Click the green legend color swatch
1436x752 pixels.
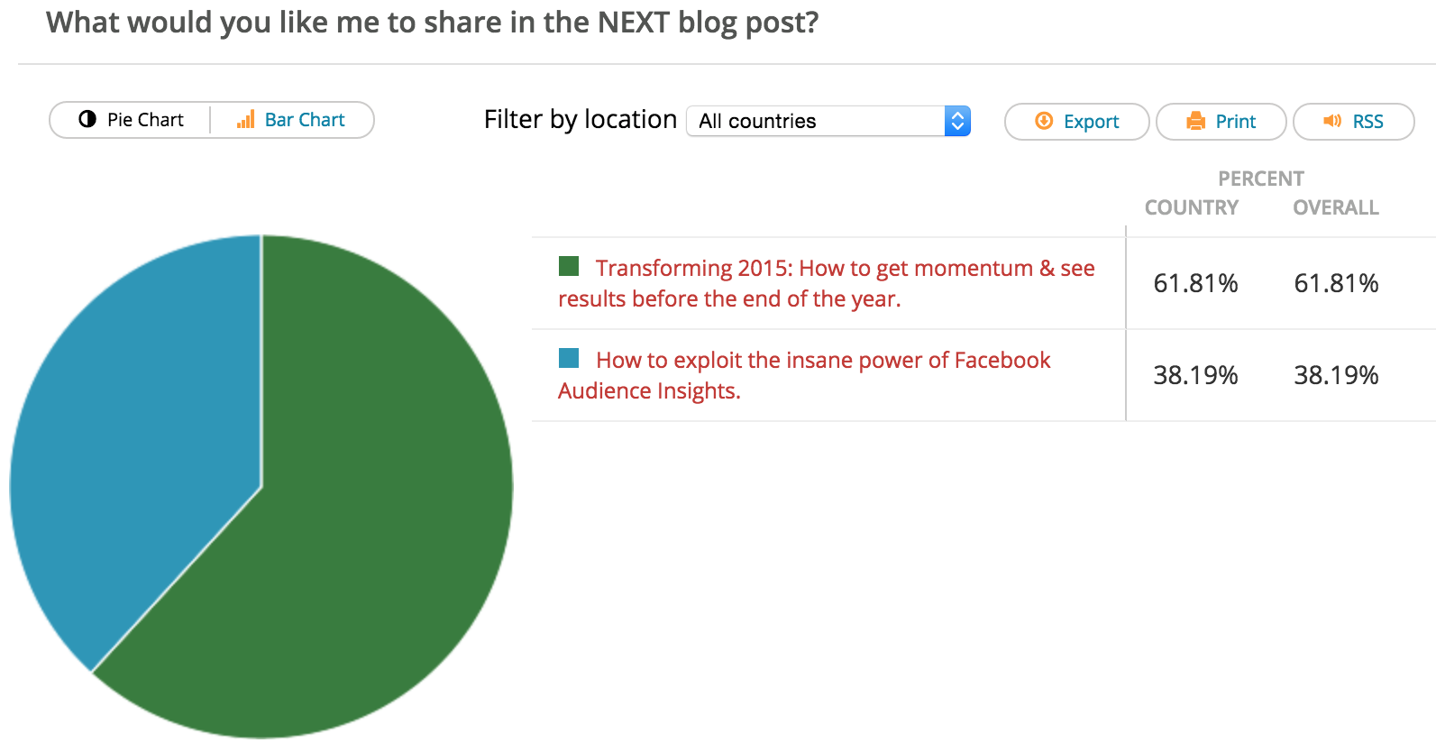click(569, 266)
